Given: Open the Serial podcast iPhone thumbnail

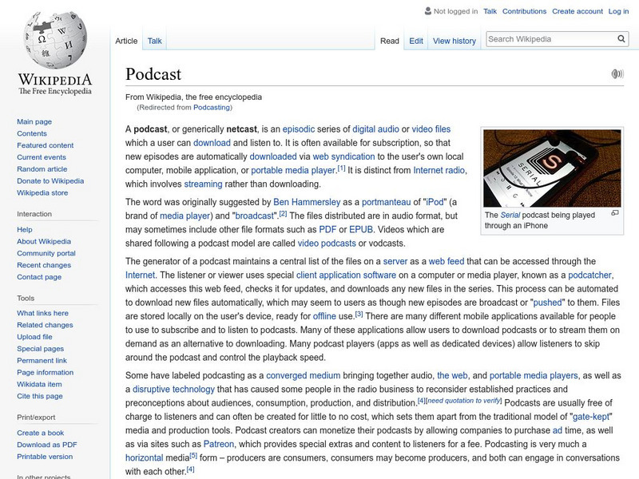Looking at the screenshot, I should [552, 168].
